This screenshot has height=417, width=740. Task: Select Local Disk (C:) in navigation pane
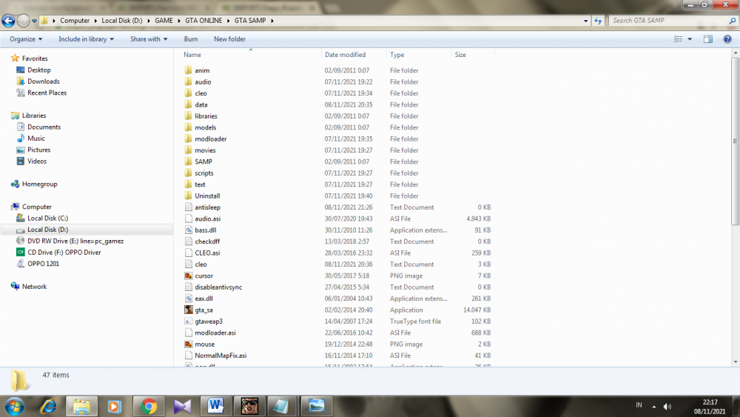point(47,218)
